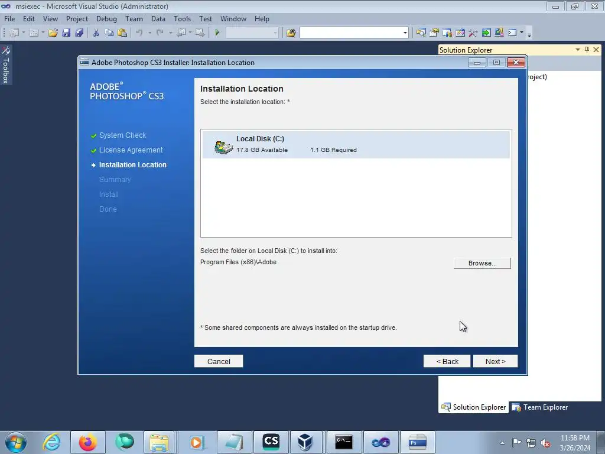Open Command Window icon dropdown arrow
The width and height of the screenshot is (605, 454).
coord(522,33)
